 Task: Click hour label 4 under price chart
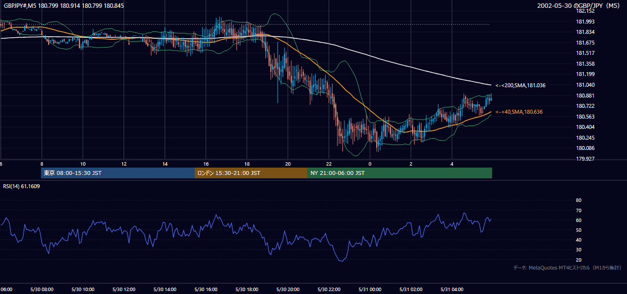click(x=452, y=164)
